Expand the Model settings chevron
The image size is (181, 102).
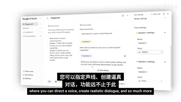(165, 18)
